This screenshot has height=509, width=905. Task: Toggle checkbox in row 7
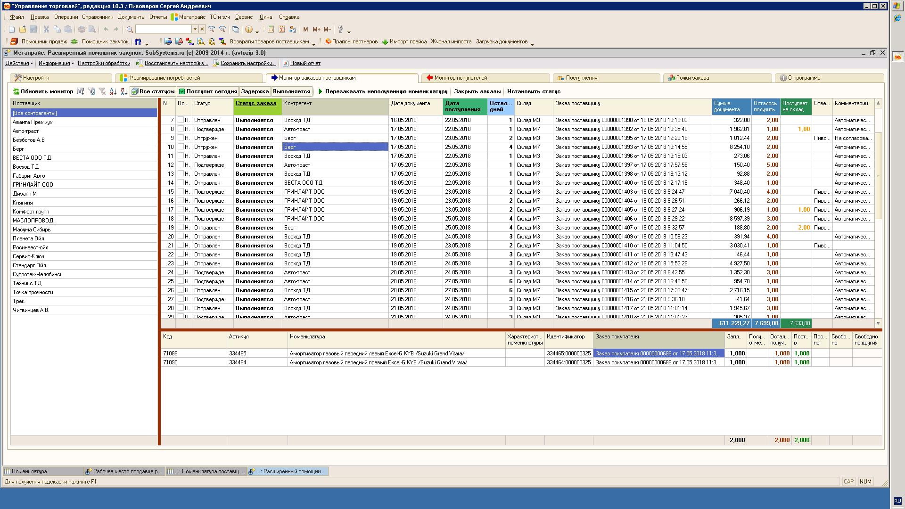pos(181,120)
